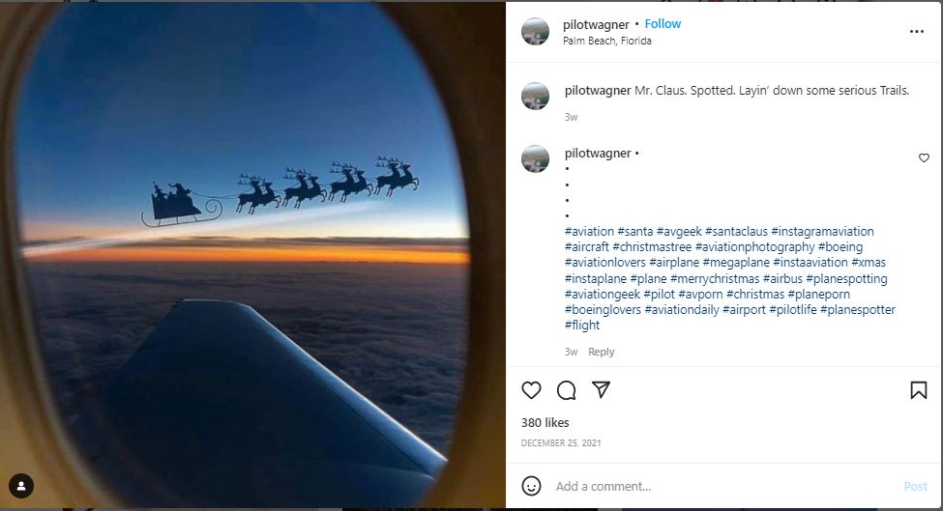Like the hashtag comment with small heart
Screen dimensions: 943x511
(x=924, y=157)
